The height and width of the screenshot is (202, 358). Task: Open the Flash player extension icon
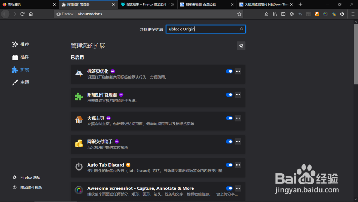point(317,14)
